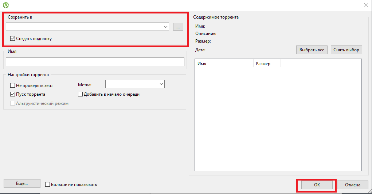Enable "Добавить в начало очереди" checkbox
Image resolution: width=372 pixels, height=194 pixels.
81,94
